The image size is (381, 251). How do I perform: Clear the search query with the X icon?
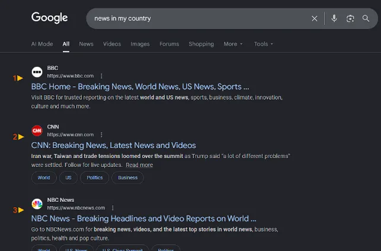point(315,18)
